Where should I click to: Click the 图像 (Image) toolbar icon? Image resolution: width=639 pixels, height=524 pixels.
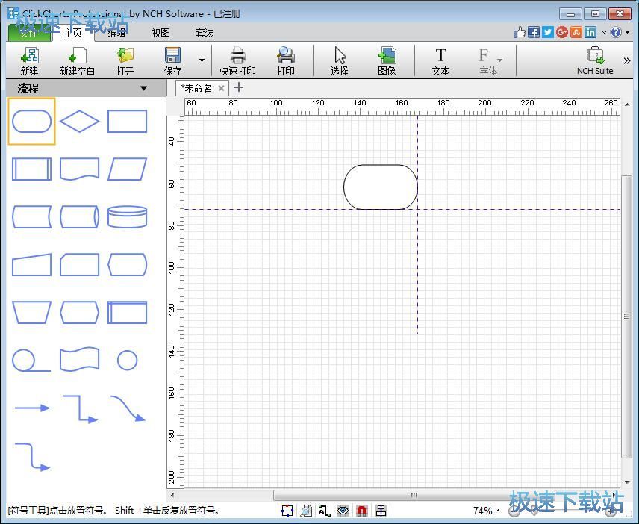click(x=387, y=60)
